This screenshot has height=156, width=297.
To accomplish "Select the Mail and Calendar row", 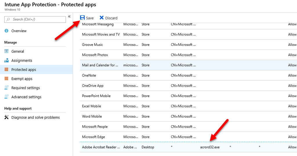I will [100, 65].
